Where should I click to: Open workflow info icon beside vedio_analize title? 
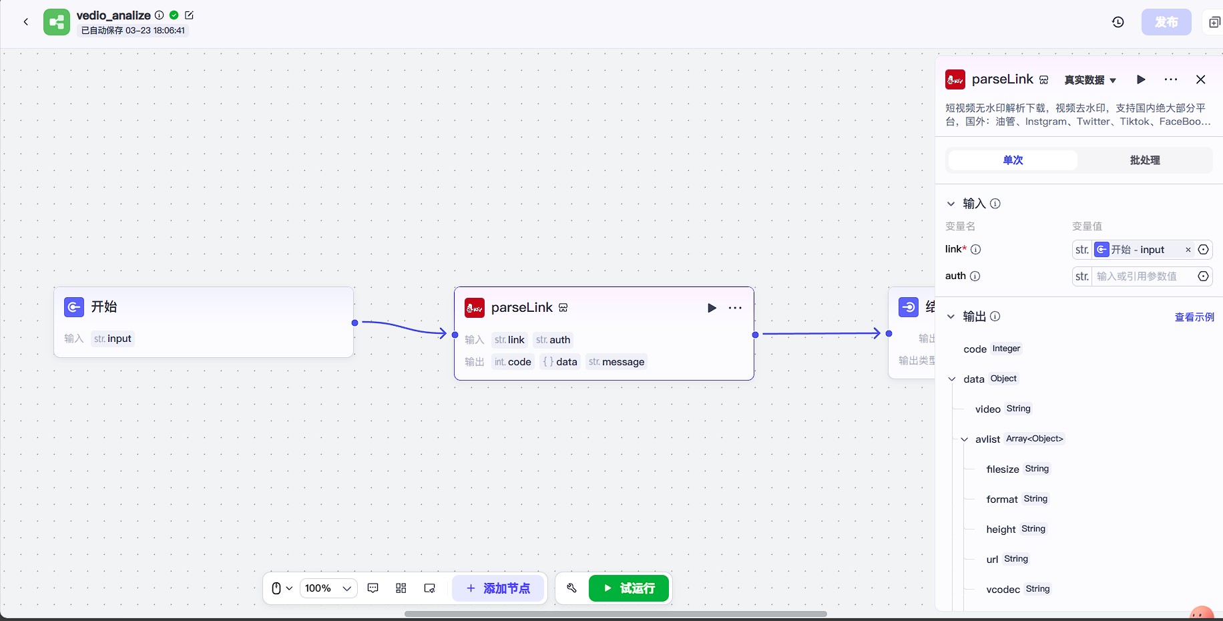(x=160, y=15)
